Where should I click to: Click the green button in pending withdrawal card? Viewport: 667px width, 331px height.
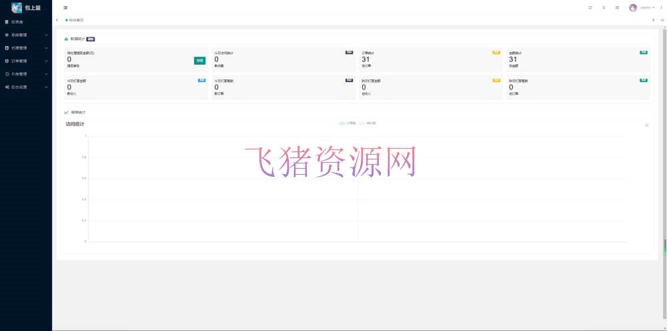coord(199,61)
